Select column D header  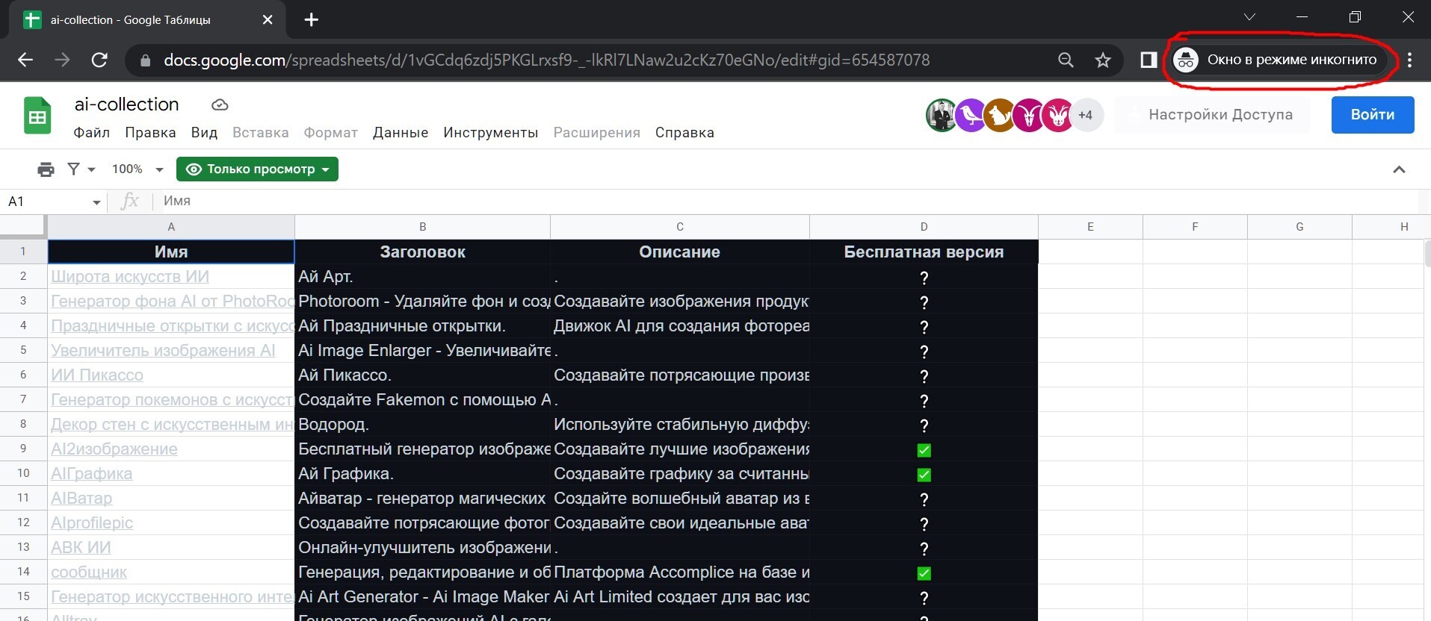point(924,227)
